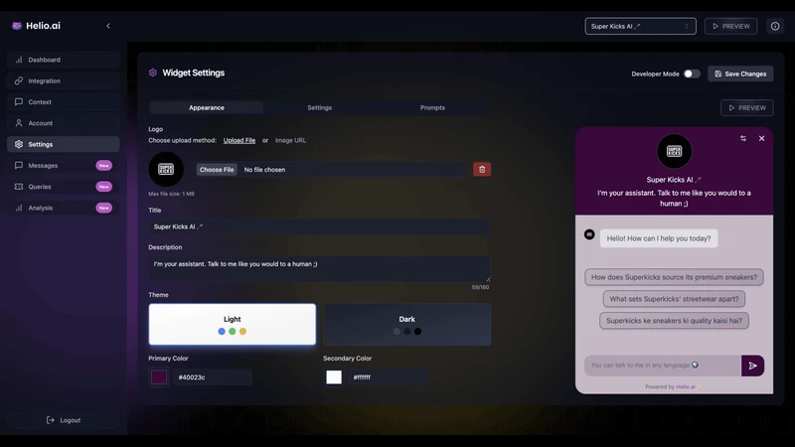The image size is (795, 447).
Task: Delete the logo with red trash button
Action: (x=482, y=170)
